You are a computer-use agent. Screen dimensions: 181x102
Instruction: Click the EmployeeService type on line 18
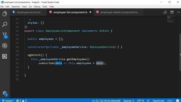tap(102, 47)
